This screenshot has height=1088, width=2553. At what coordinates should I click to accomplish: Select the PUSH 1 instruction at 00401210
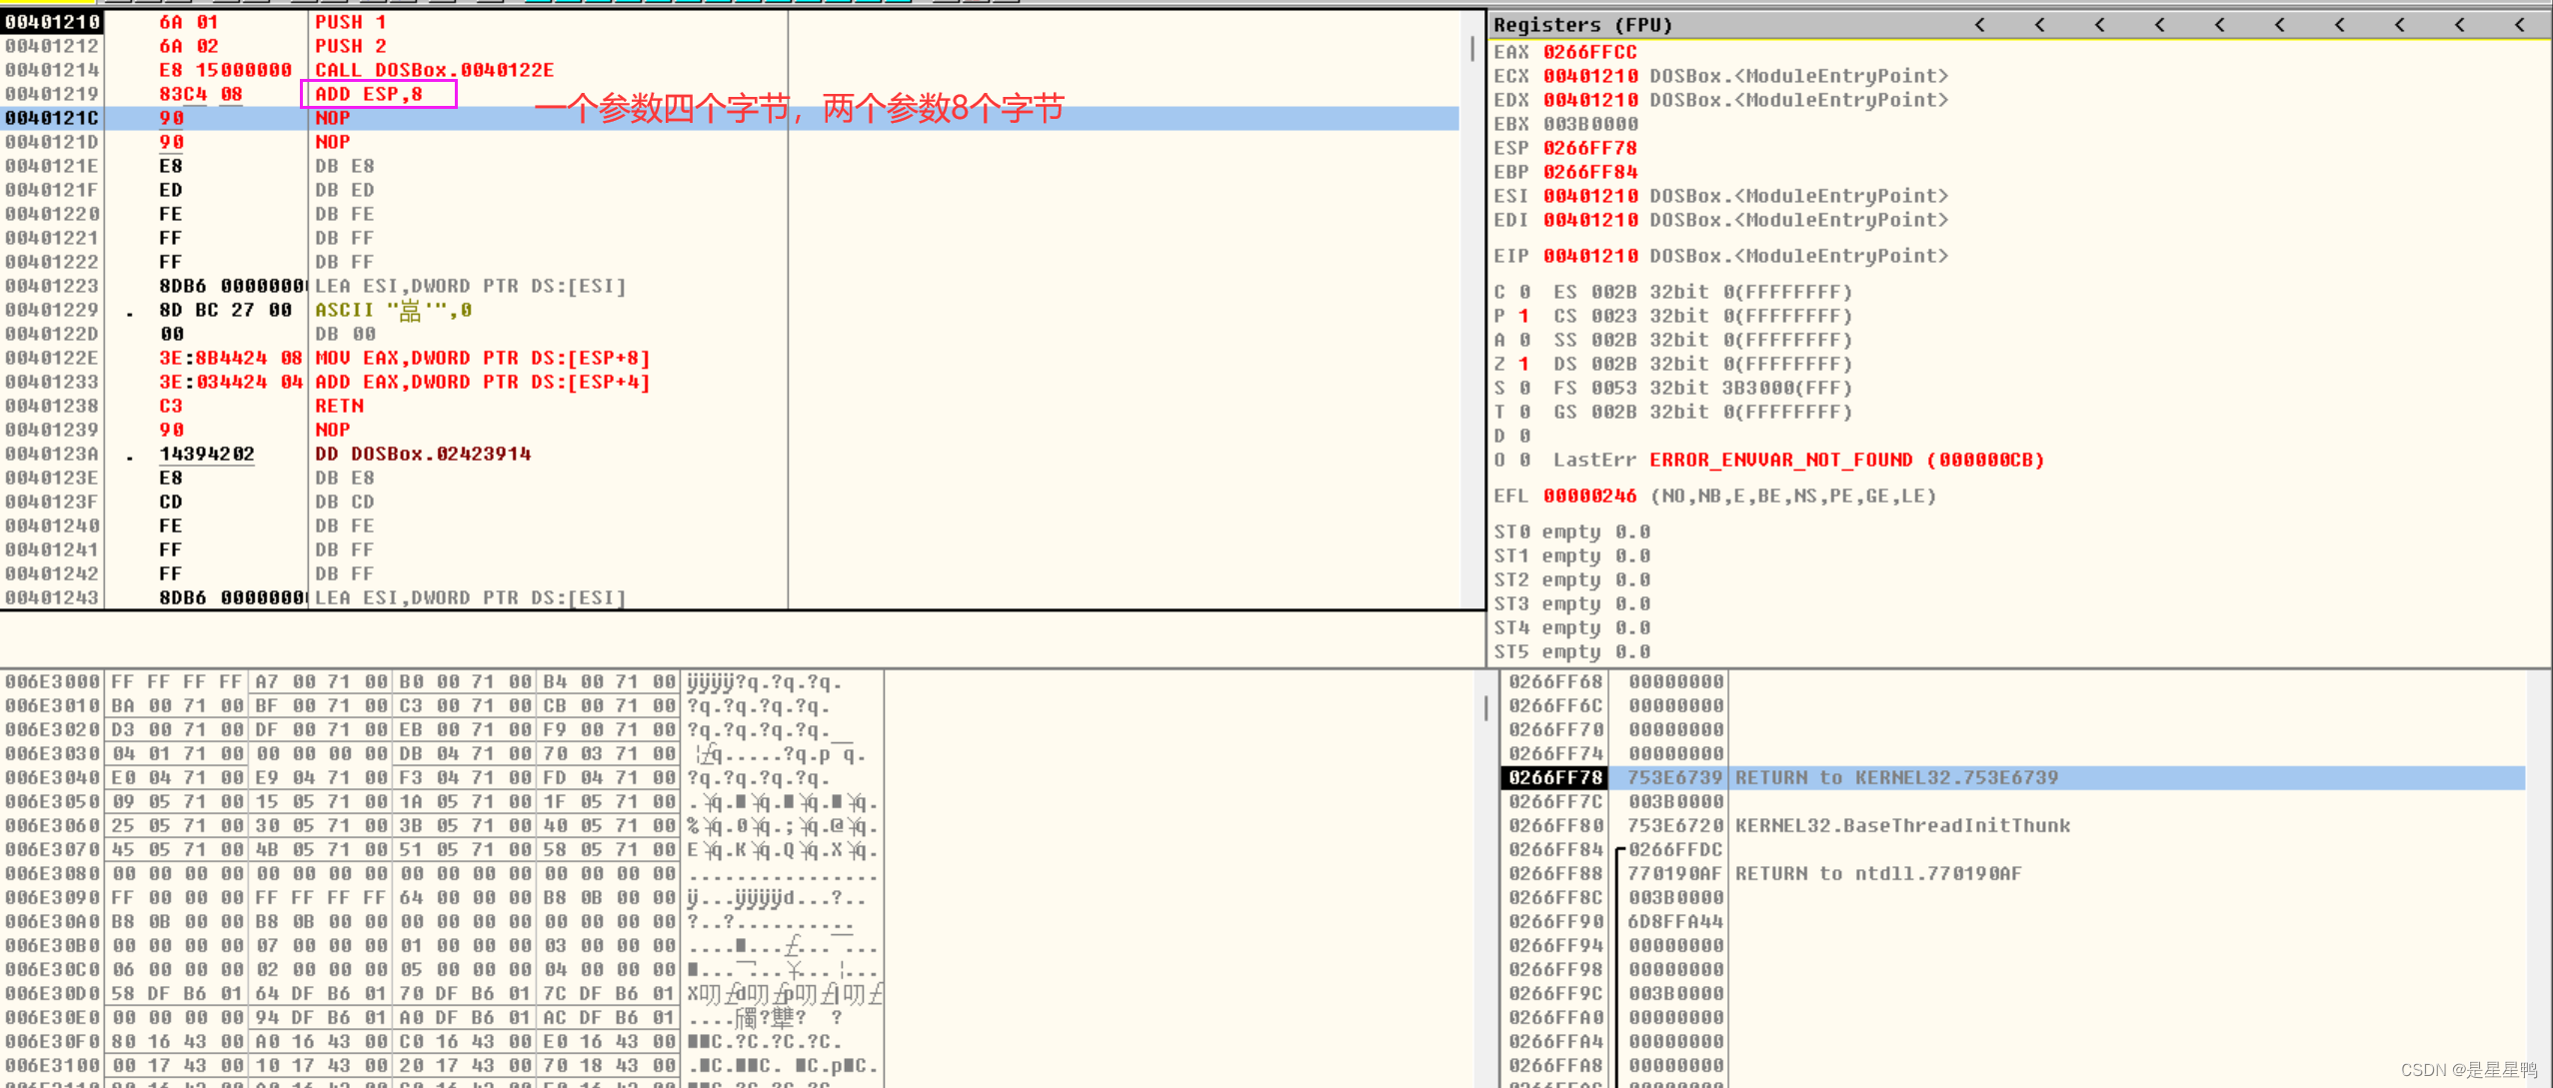click(350, 22)
